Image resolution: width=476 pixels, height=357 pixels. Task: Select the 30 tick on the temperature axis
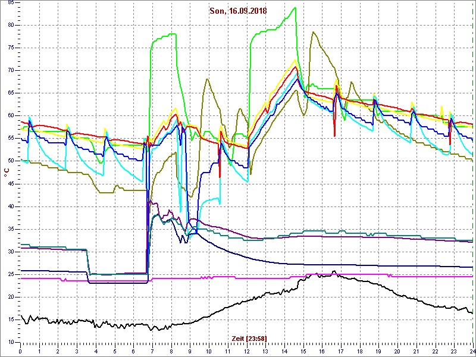(11, 252)
